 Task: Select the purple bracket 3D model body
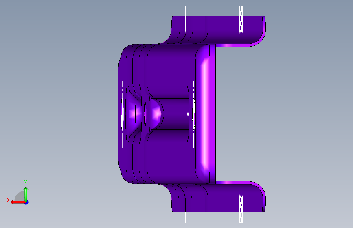pos(192,114)
